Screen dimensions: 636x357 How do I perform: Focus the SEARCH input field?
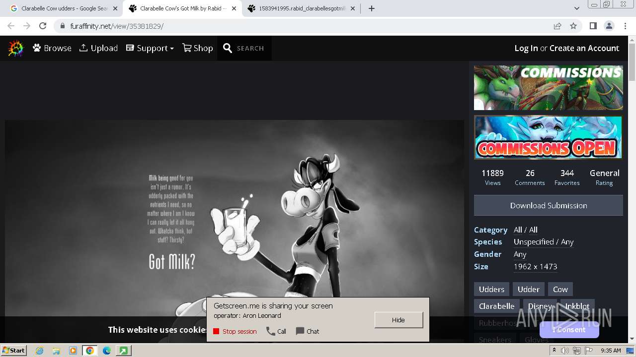[250, 48]
